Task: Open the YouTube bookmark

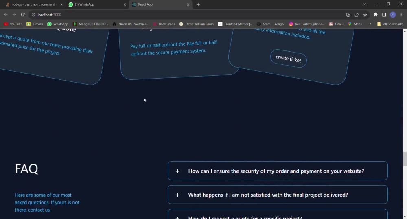Action: tap(13, 24)
